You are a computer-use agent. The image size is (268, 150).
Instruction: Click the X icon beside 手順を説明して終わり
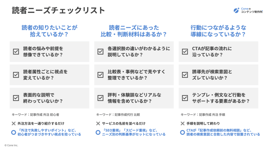(182, 123)
